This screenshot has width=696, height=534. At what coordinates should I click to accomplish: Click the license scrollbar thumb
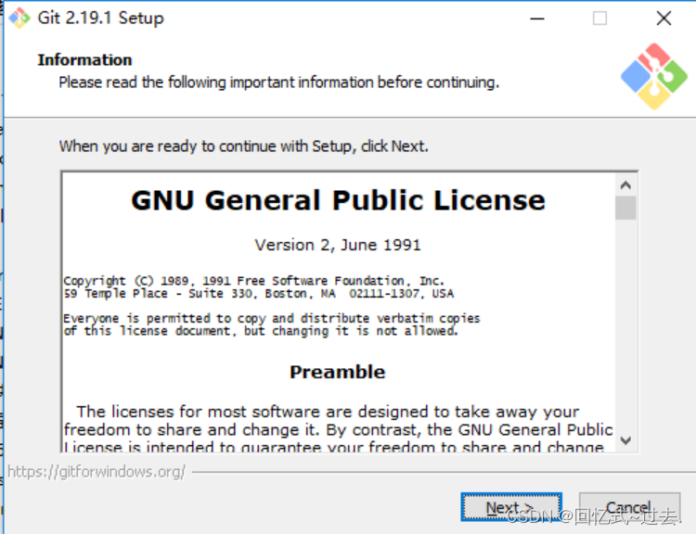[x=625, y=208]
